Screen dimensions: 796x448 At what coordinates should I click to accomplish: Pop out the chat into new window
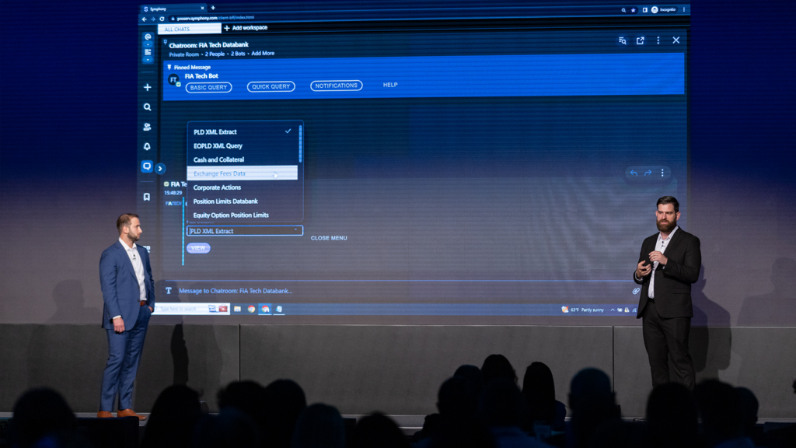point(641,40)
